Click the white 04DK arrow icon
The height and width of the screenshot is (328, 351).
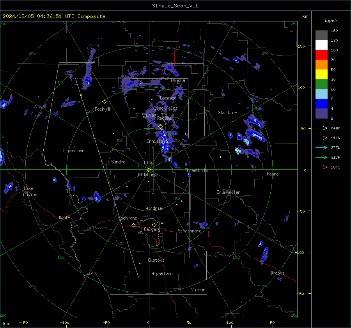pyautogui.click(x=321, y=128)
